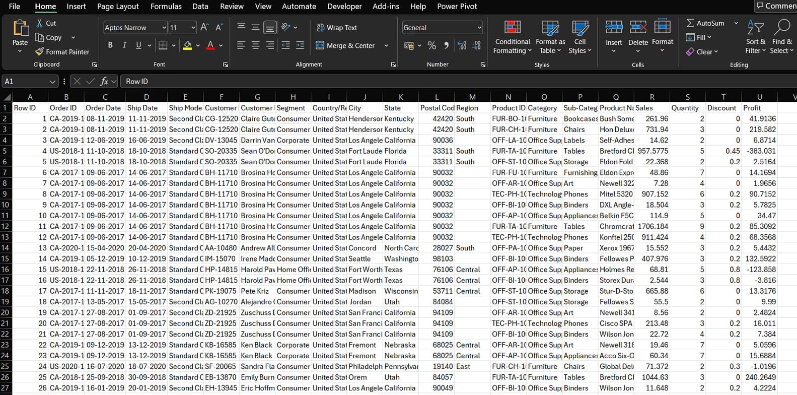Toggle Wrap Text

click(336, 27)
